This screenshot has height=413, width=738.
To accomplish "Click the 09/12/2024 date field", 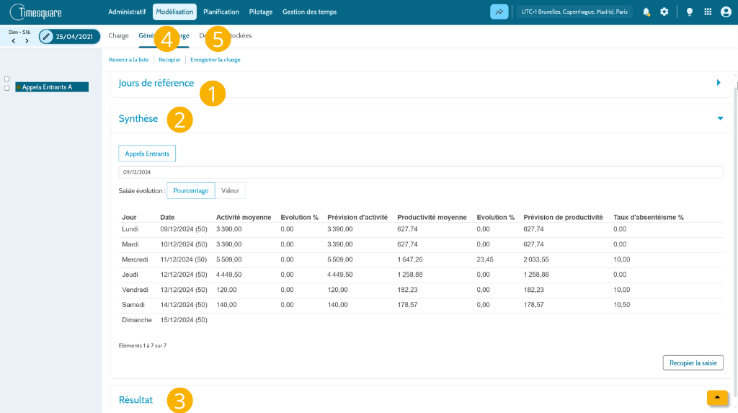I will pyautogui.click(x=421, y=172).
